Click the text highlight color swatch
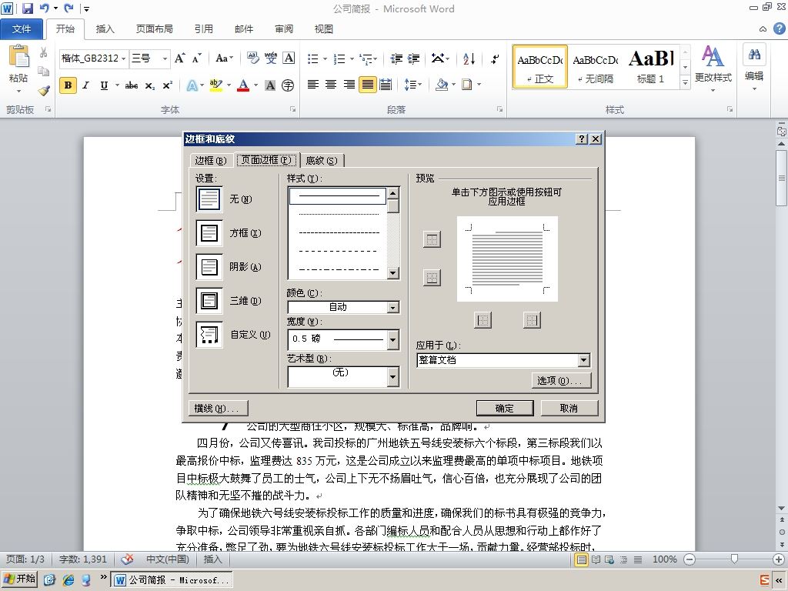This screenshot has width=788, height=591. click(216, 85)
